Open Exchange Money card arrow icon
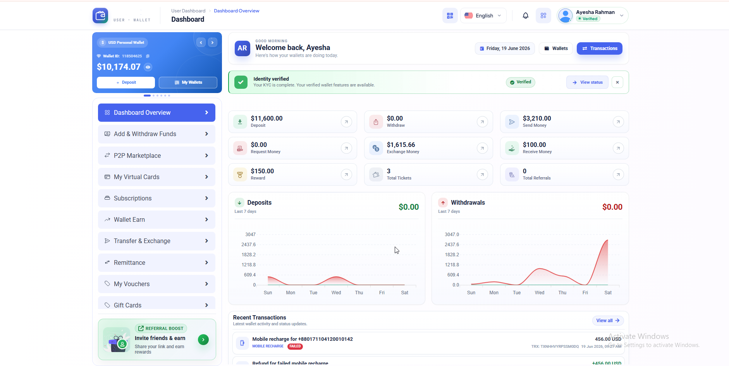The width and height of the screenshot is (729, 366). (482, 148)
